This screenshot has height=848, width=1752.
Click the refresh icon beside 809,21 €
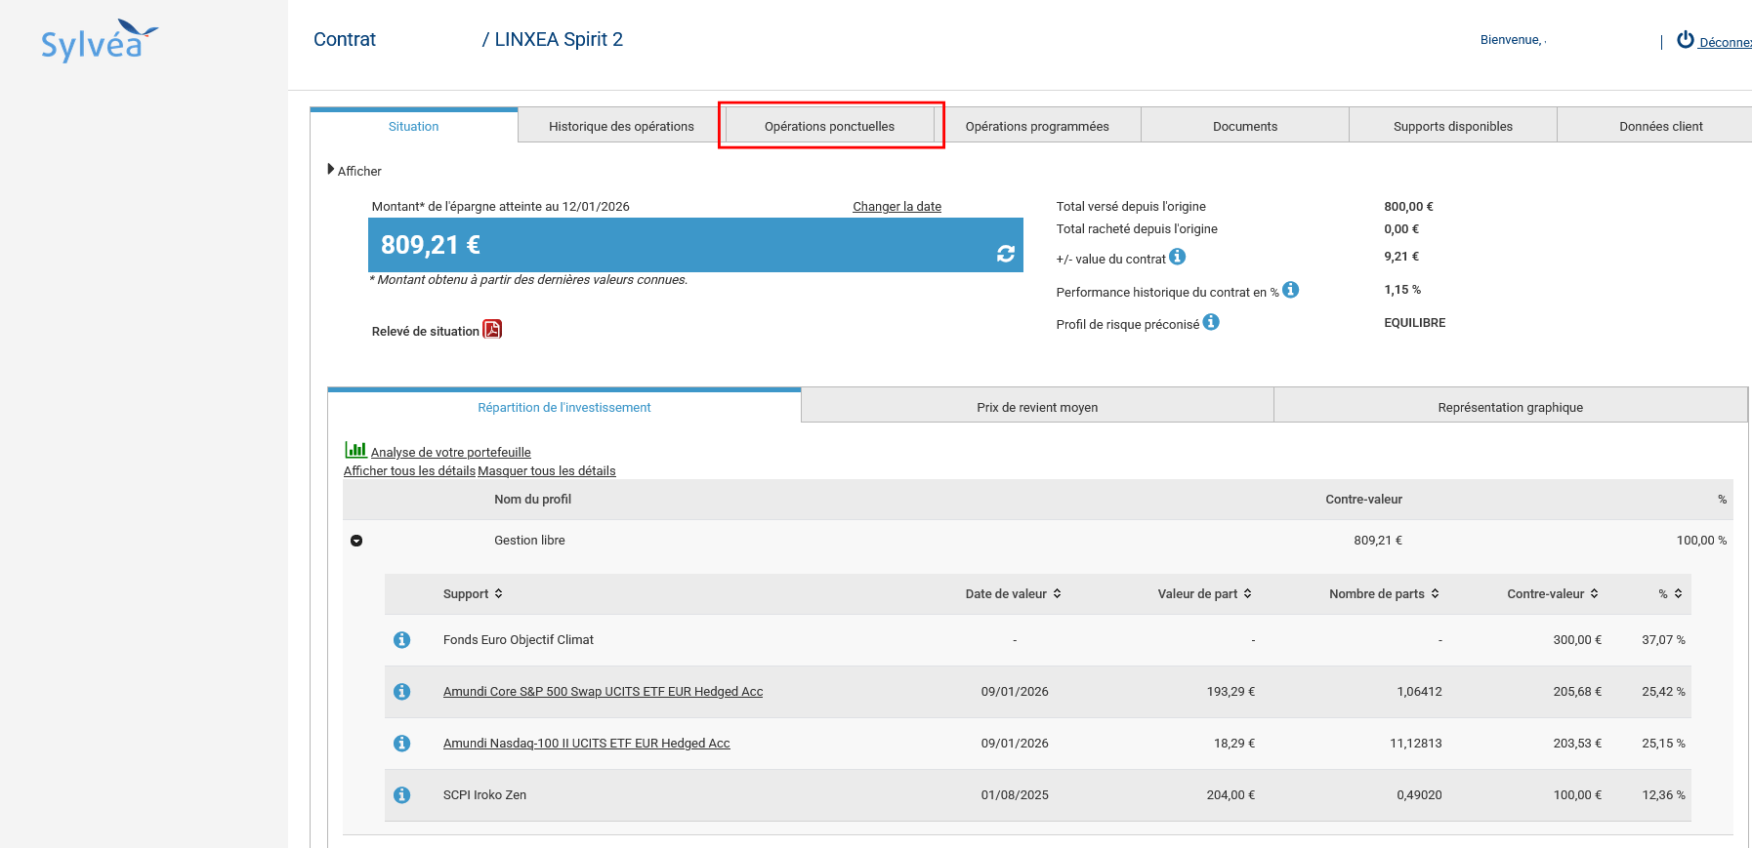pyautogui.click(x=1005, y=254)
